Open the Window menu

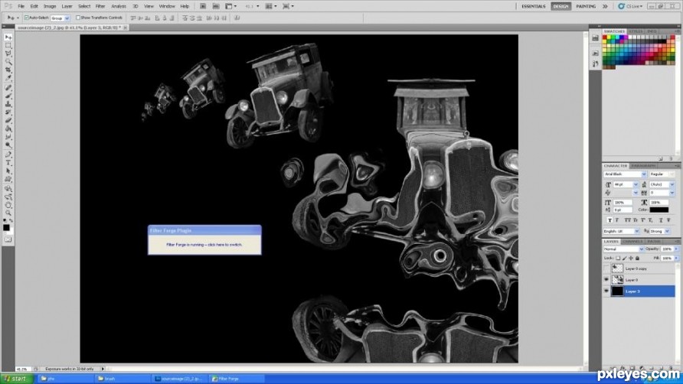pyautogui.click(x=167, y=7)
